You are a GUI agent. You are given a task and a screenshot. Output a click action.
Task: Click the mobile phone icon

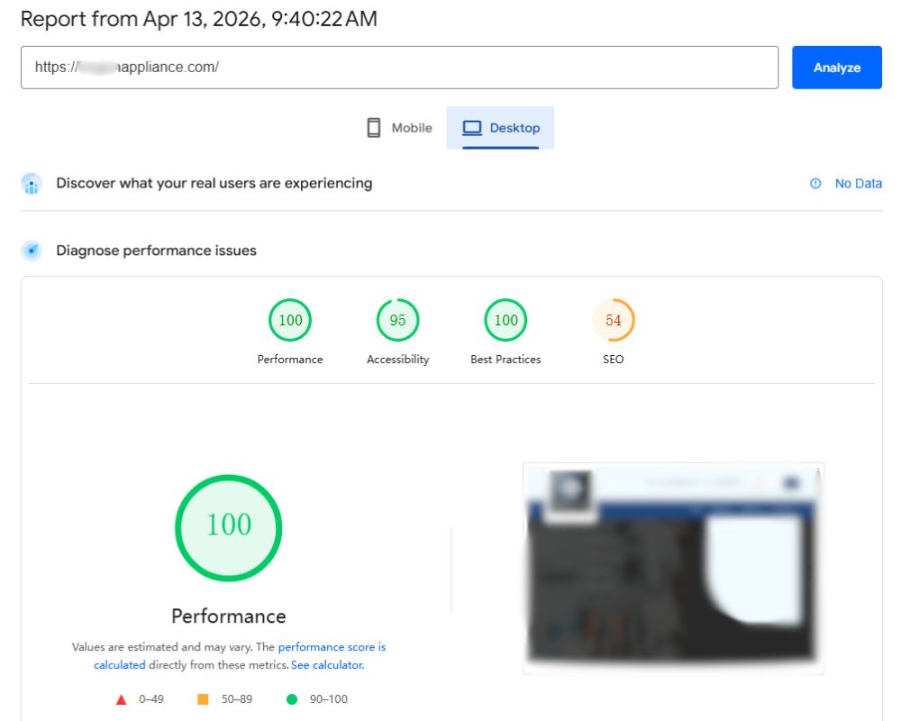pyautogui.click(x=374, y=128)
